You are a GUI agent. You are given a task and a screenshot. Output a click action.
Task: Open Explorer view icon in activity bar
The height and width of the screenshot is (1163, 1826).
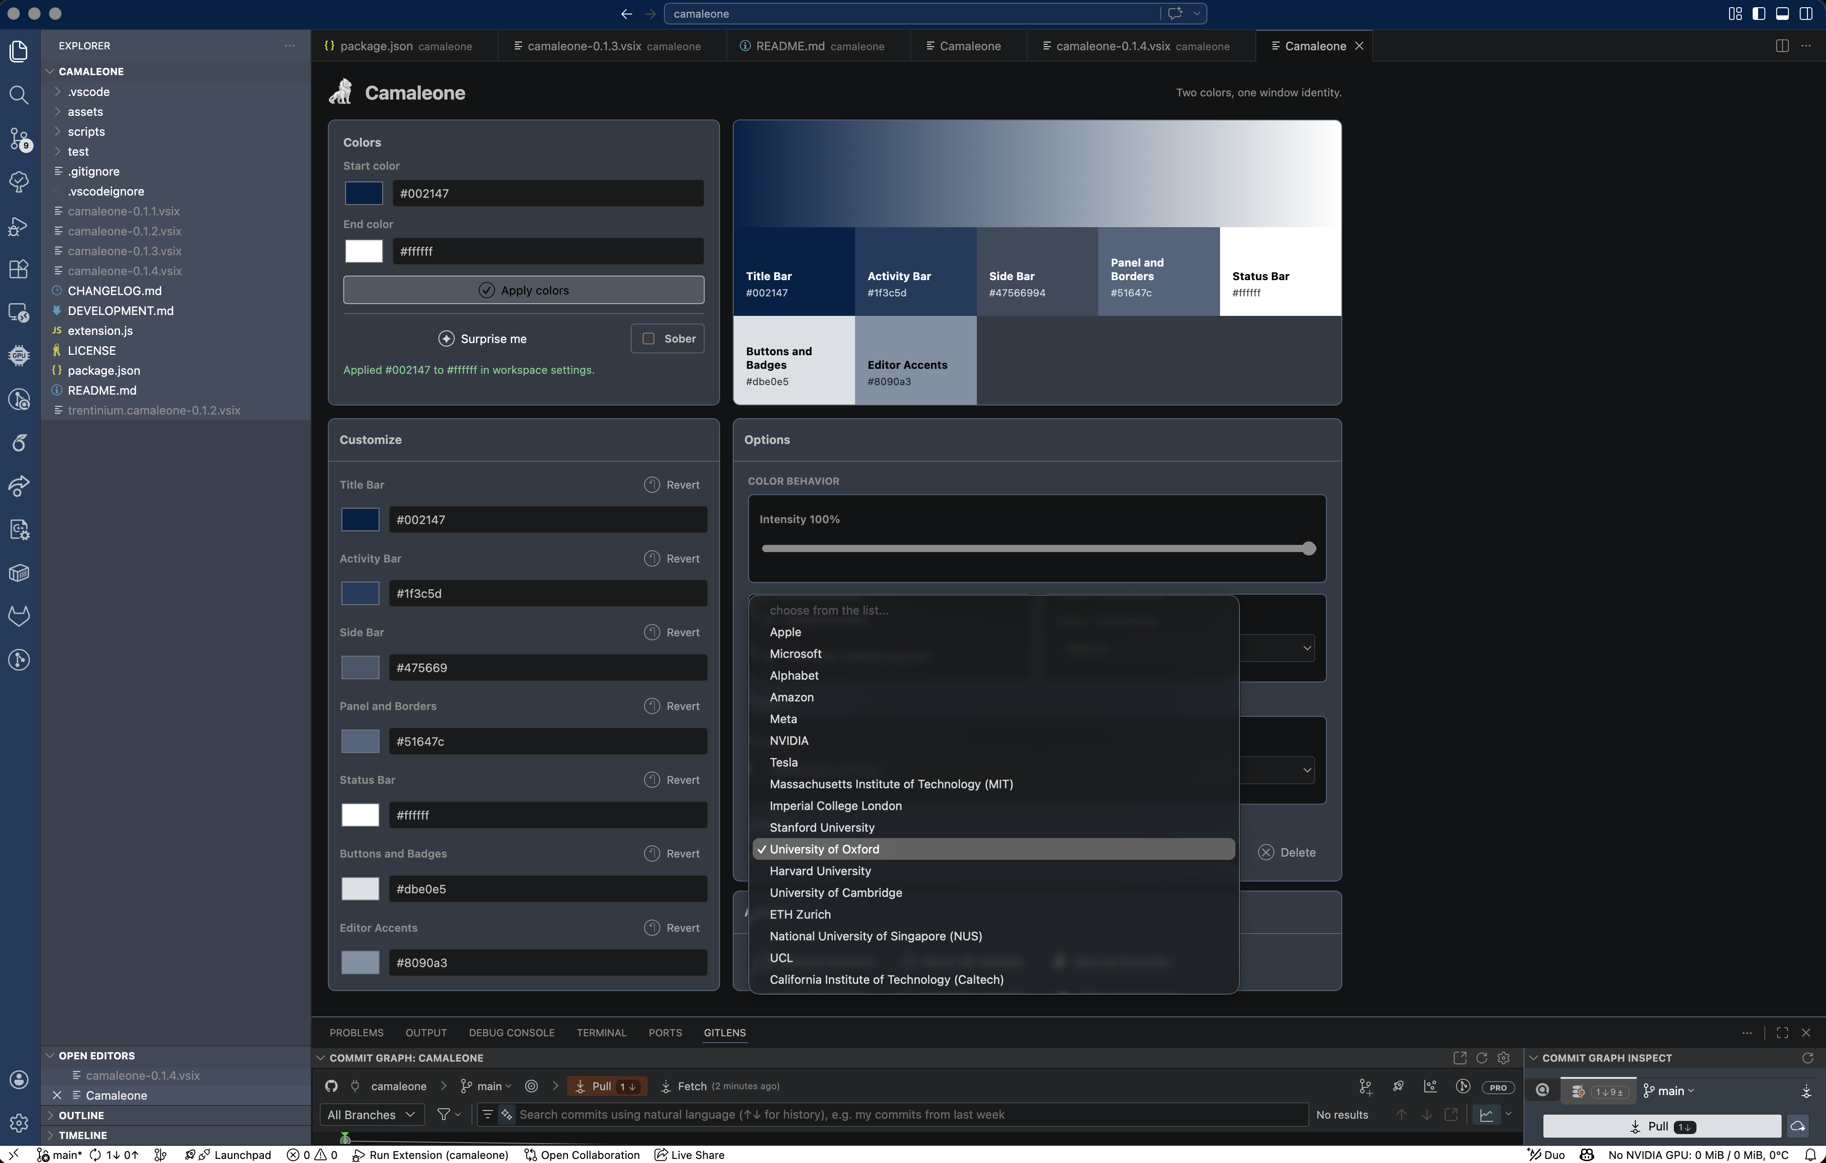pos(19,52)
